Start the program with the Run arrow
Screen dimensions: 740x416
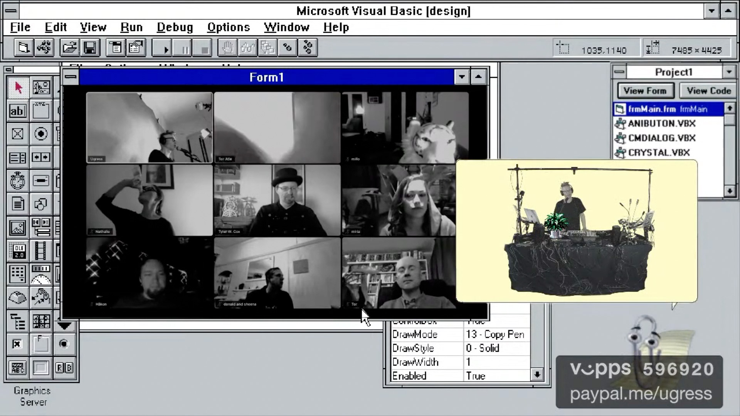coord(162,48)
